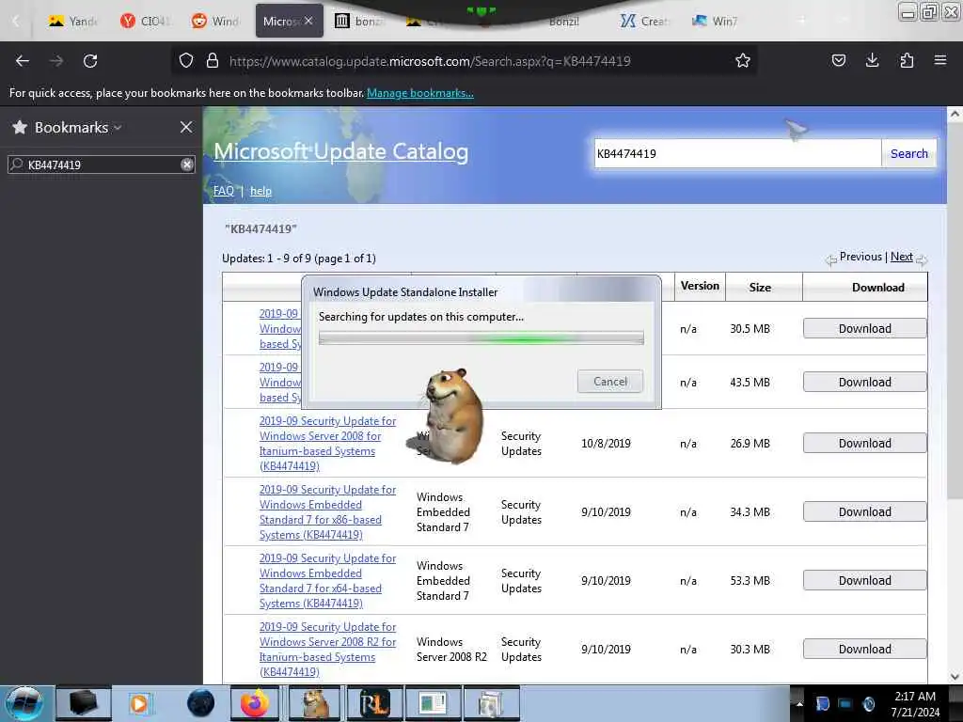The image size is (963, 722).
Task: Bookmark this page with the star icon
Action: pyautogui.click(x=743, y=61)
